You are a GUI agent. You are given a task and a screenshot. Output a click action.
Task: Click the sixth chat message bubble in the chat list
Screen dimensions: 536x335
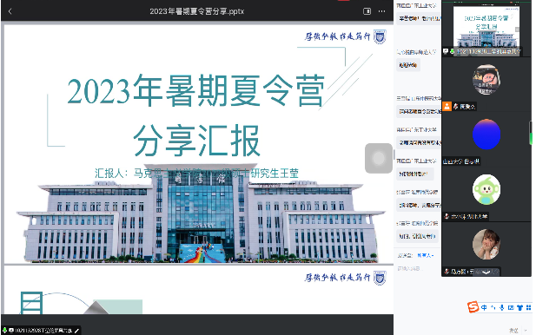(x=419, y=205)
